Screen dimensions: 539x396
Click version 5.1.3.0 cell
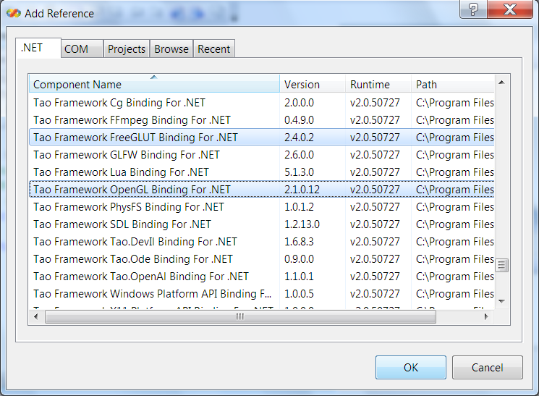(x=299, y=172)
